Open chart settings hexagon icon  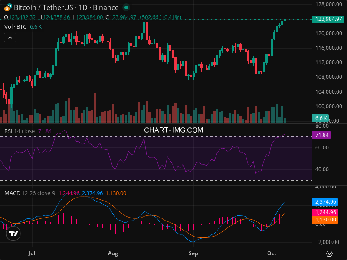(x=330, y=253)
